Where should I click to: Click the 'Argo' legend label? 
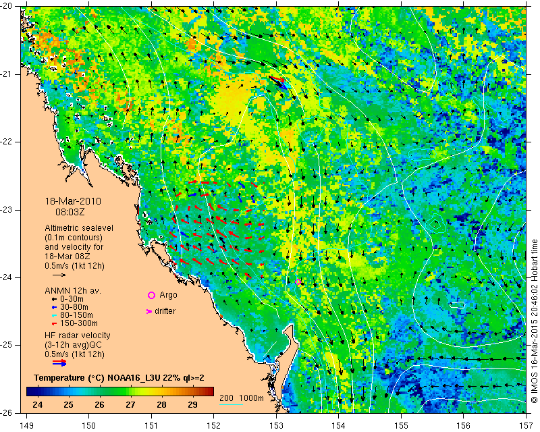[x=168, y=295]
